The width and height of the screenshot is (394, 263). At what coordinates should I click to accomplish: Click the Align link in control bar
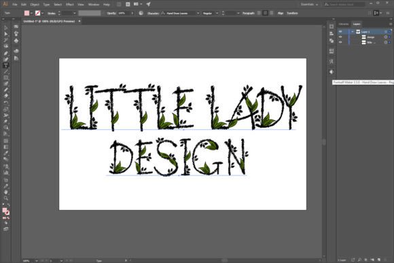point(281,13)
